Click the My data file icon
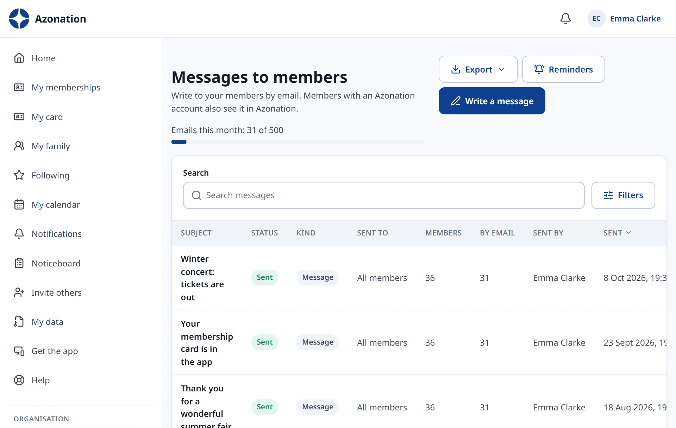This screenshot has width=676, height=428. 19,322
